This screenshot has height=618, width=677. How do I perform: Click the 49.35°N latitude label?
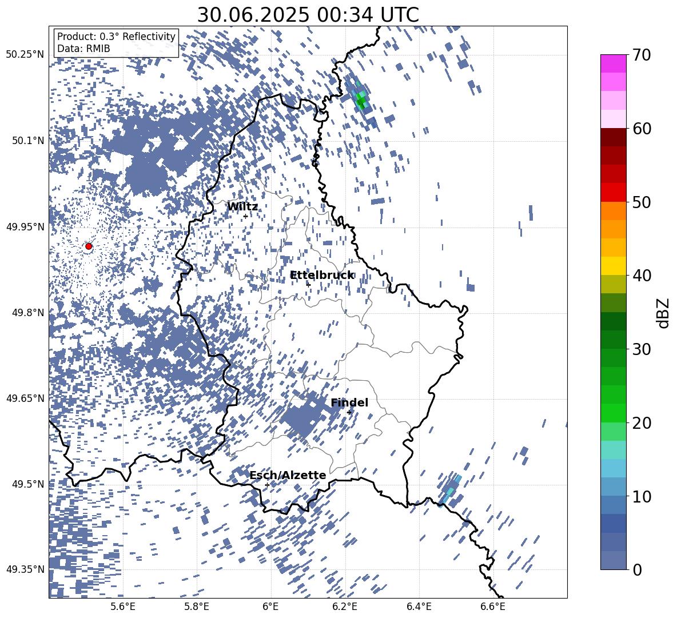pos(25,569)
